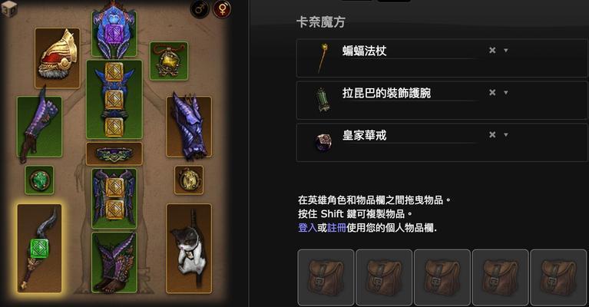Open the 皇家華戒 dropdown arrow
Screen dimensions: 589x307
pos(505,135)
